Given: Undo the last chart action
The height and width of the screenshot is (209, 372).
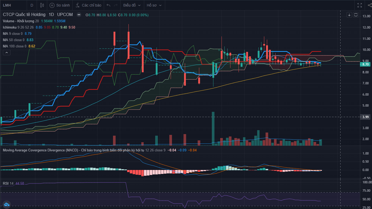Looking at the screenshot, I should tap(109, 5).
